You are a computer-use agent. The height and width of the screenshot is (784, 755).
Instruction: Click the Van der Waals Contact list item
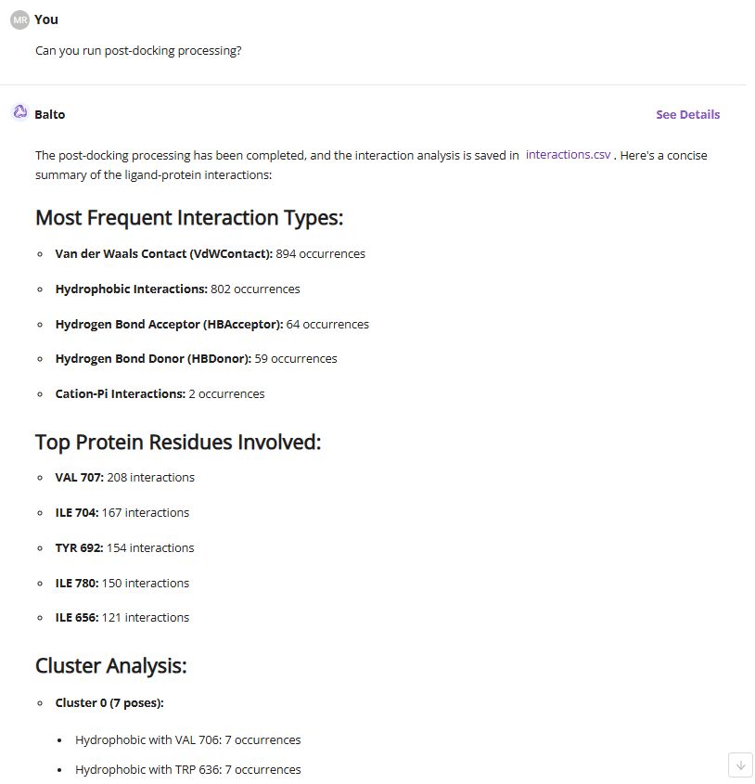210,253
